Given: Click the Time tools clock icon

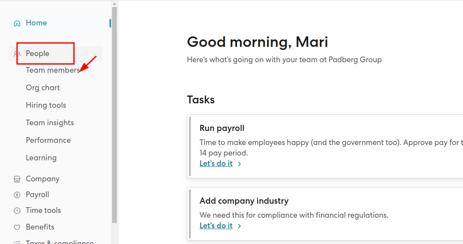Looking at the screenshot, I should pos(17,211).
